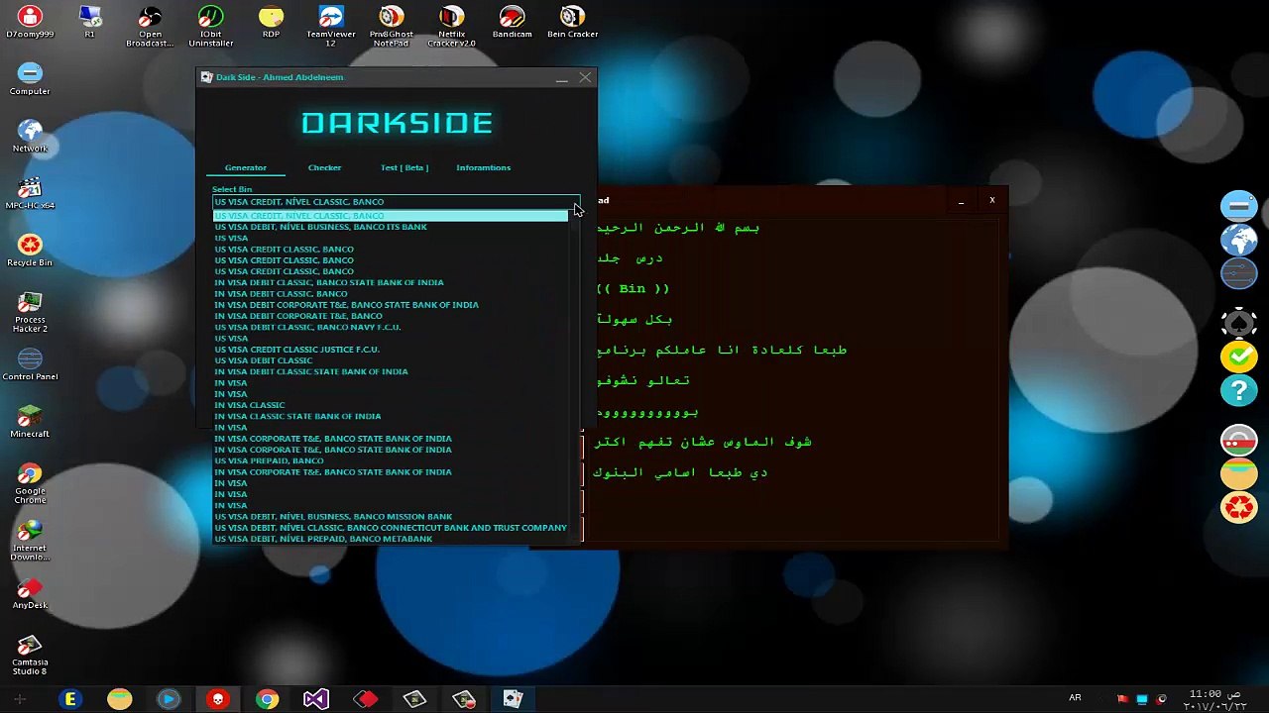Open the RDP desktop shortcut
This screenshot has width=1269, height=713.
click(x=271, y=22)
